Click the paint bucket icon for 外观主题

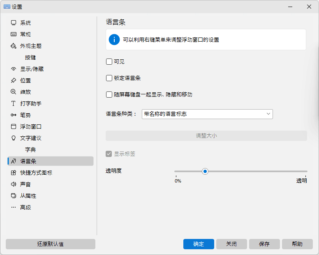coord(14,46)
